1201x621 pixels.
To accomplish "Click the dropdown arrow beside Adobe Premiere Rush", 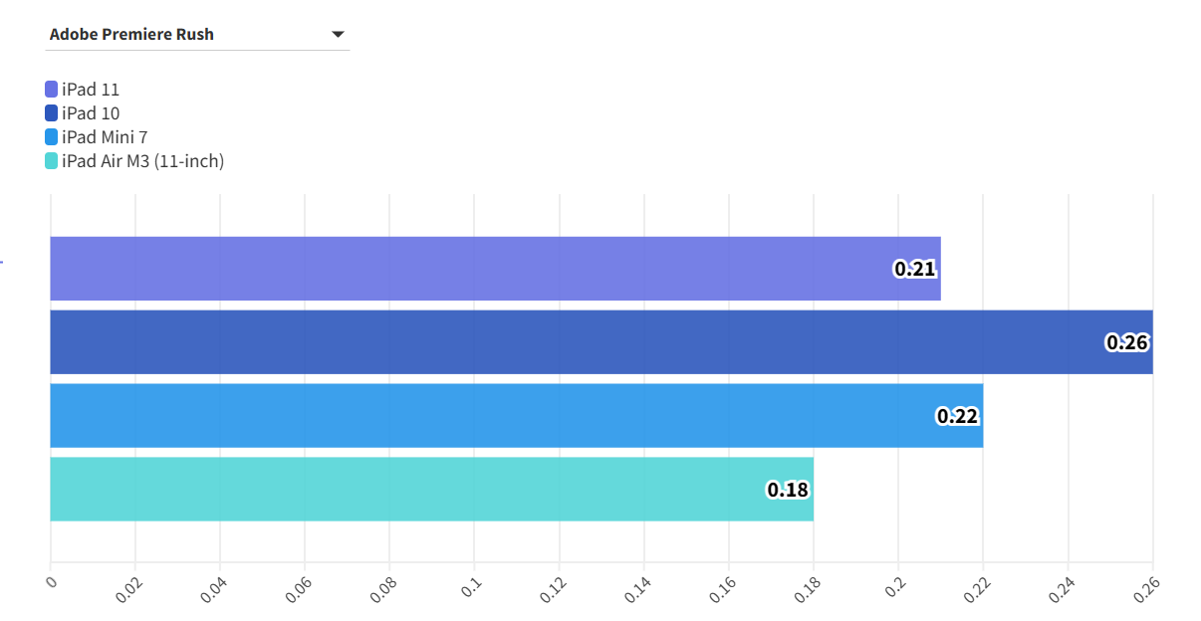I will tap(338, 35).
